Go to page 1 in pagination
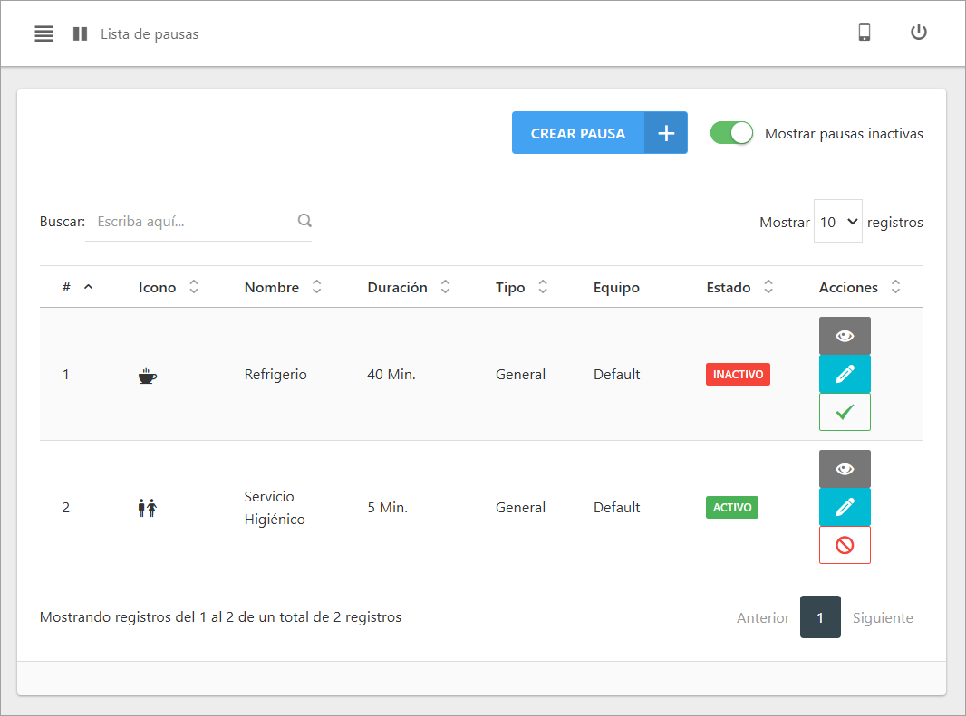The height and width of the screenshot is (716, 966). [x=820, y=617]
